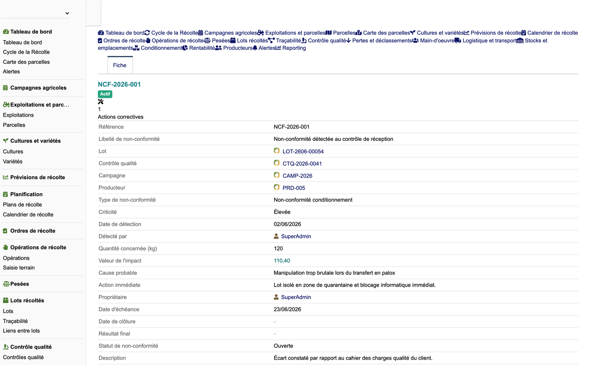The width and height of the screenshot is (591, 365).
Task: Open the PRD-005 producer link
Action: (x=294, y=188)
